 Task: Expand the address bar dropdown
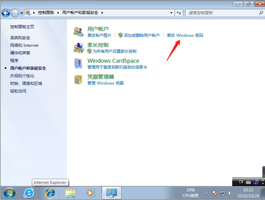[171, 13]
